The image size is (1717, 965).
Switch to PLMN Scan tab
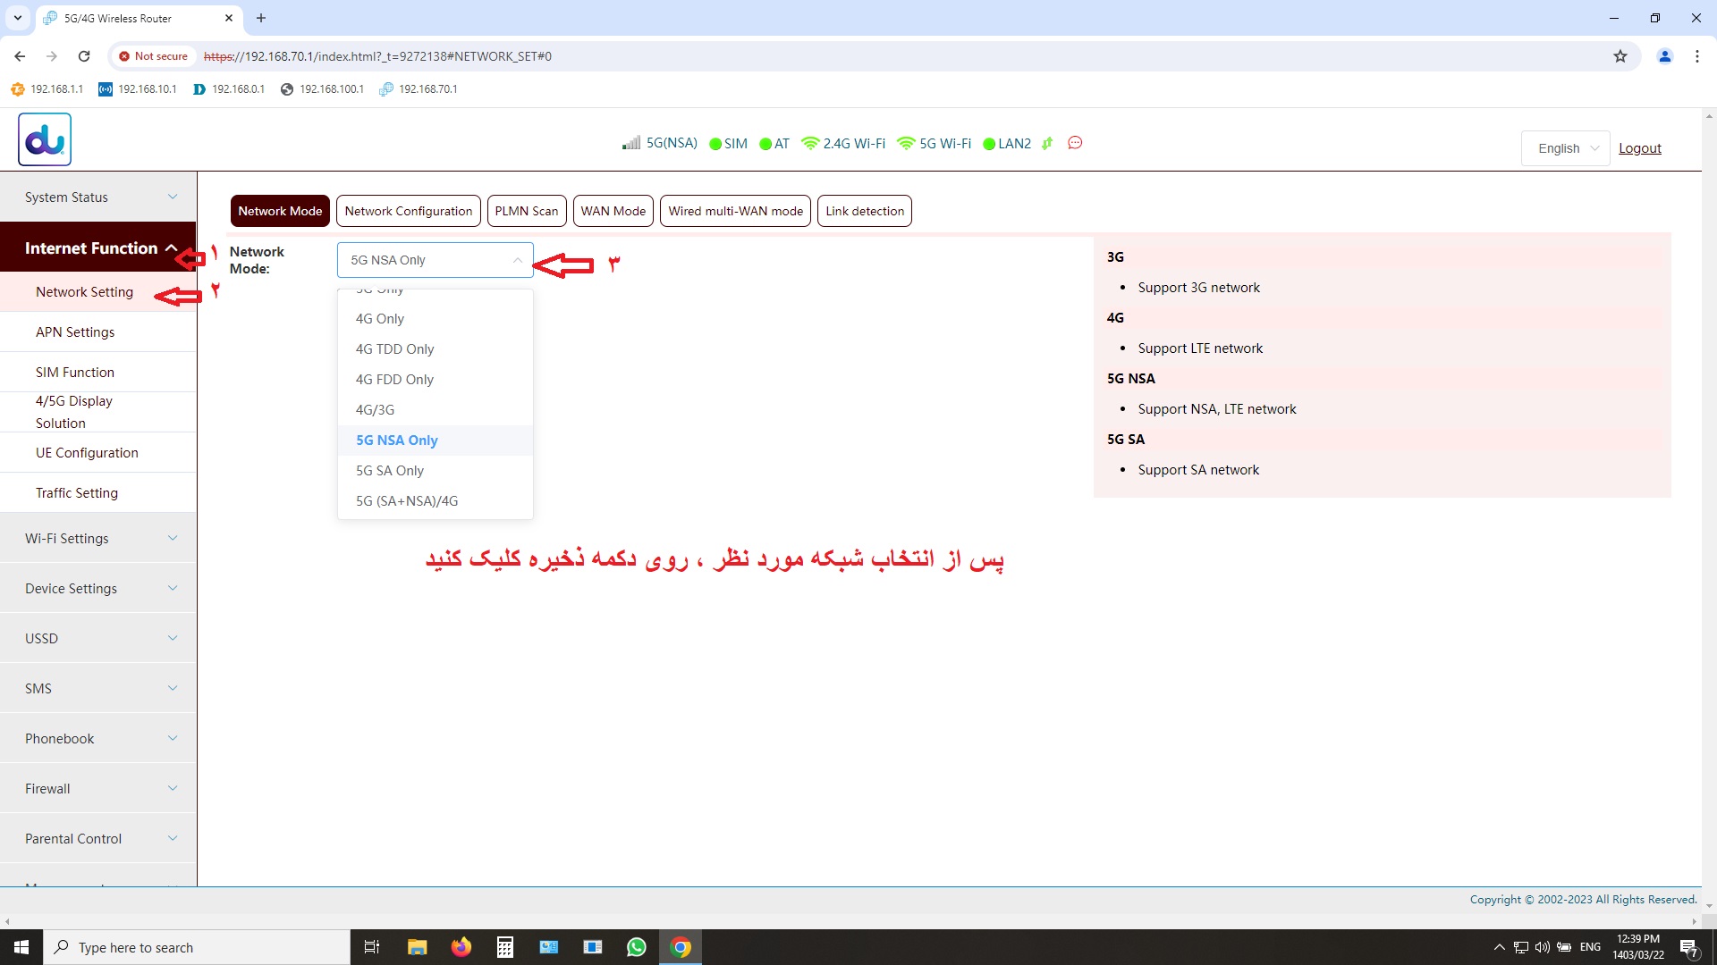[x=526, y=211]
